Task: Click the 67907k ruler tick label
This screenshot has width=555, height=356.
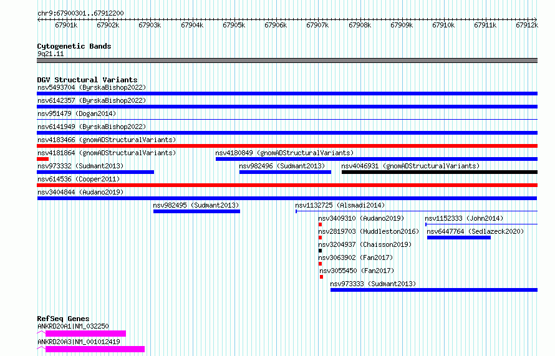Action: [x=317, y=25]
